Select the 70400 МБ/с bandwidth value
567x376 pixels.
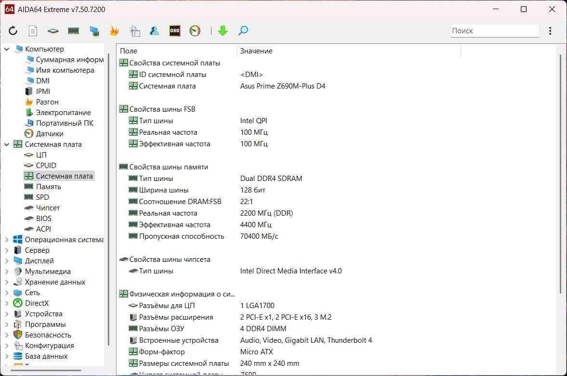click(259, 236)
